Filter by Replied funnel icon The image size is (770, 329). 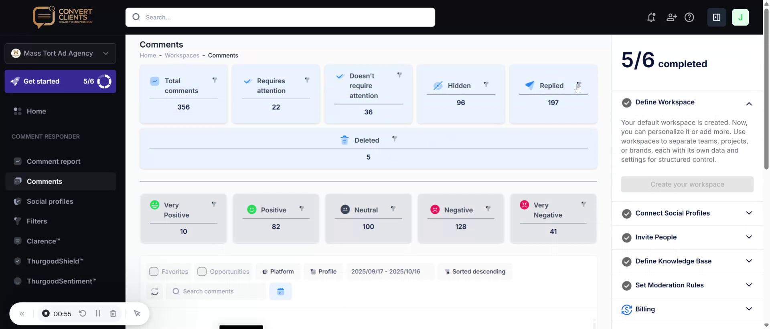[578, 84]
